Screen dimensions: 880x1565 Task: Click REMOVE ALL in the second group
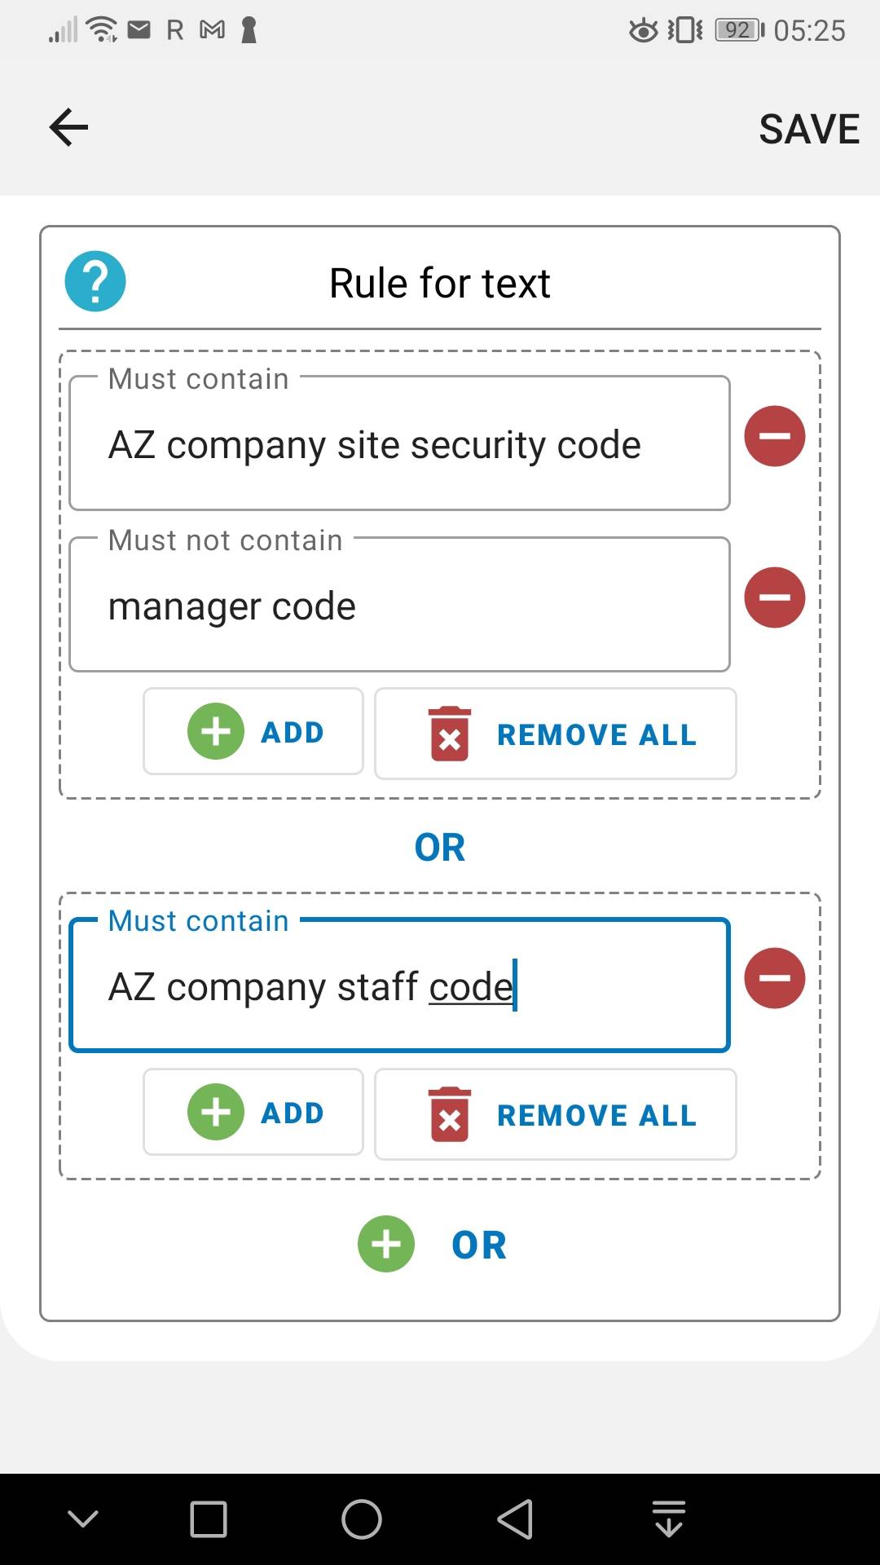click(556, 1114)
